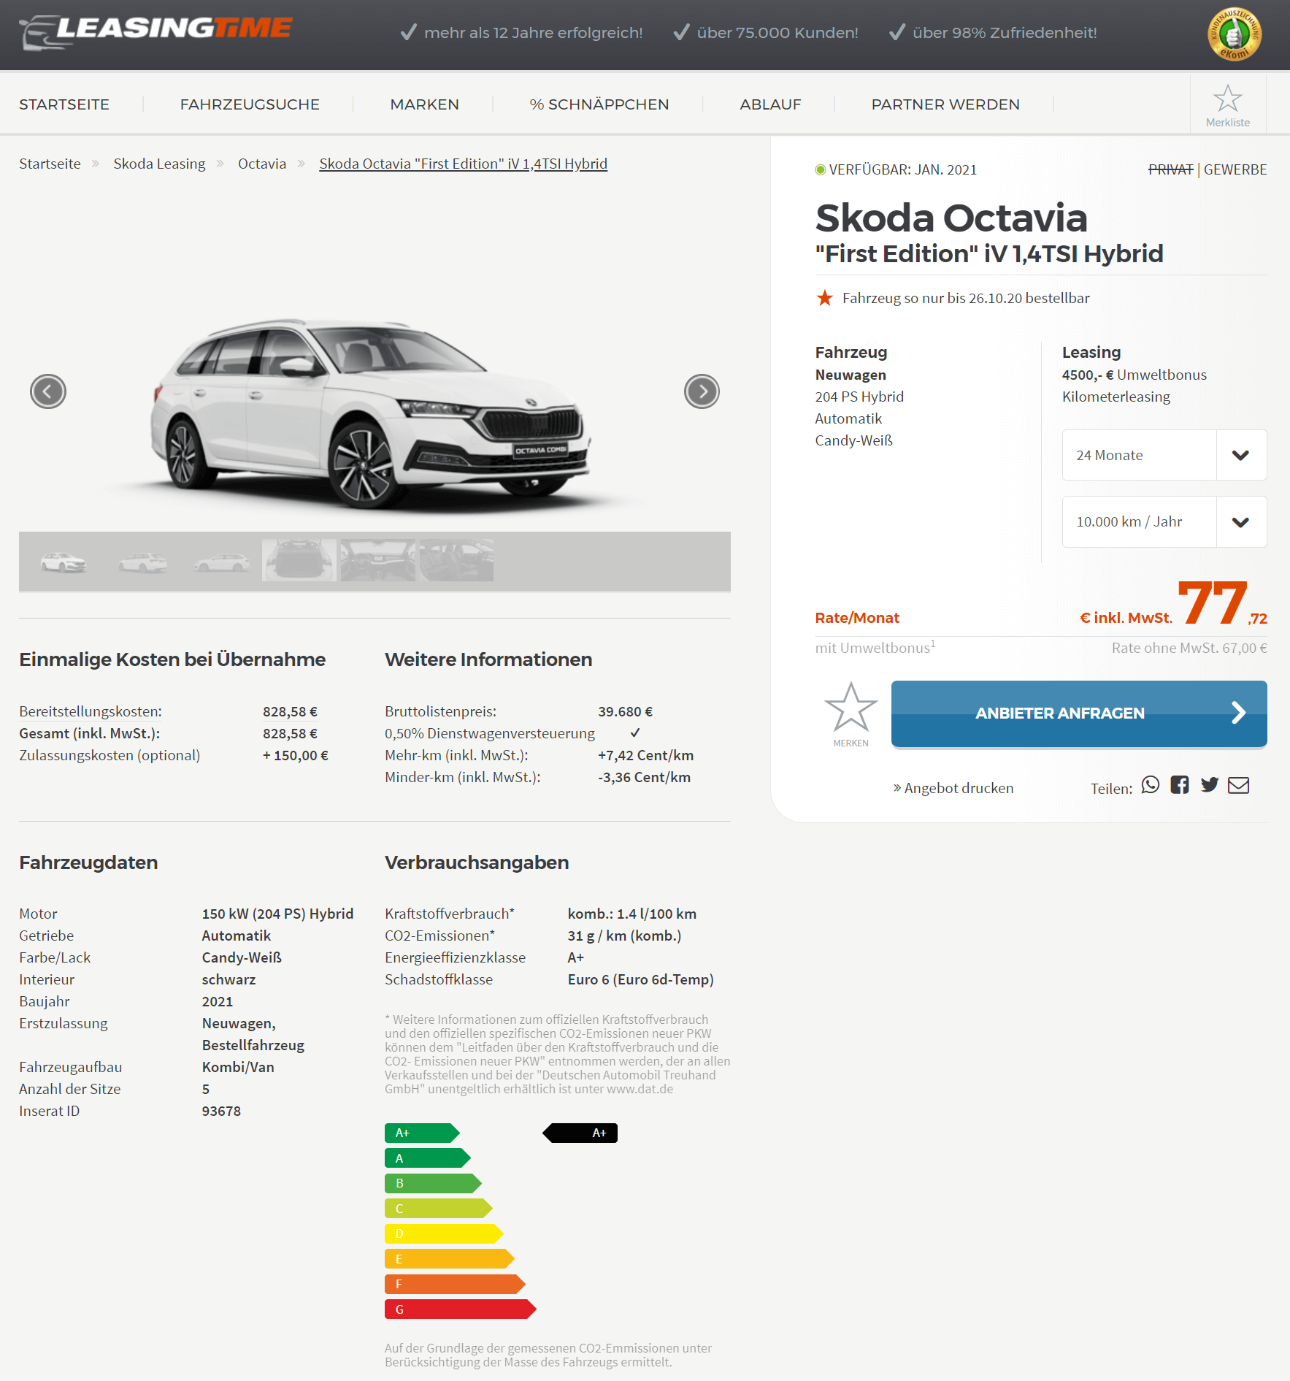
Task: Expand the km per year chevron arrow
Action: point(1240,521)
